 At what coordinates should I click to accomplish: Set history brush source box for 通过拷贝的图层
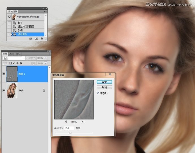pyautogui.click(x=9, y=27)
